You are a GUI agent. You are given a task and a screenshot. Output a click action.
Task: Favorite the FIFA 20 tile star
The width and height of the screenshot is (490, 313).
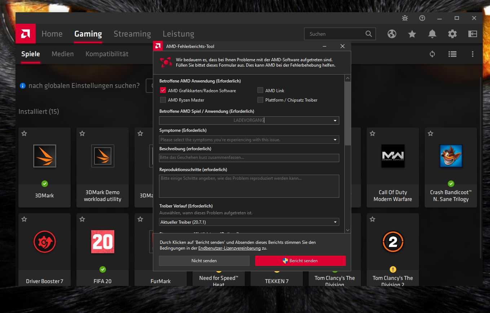pyautogui.click(x=82, y=219)
